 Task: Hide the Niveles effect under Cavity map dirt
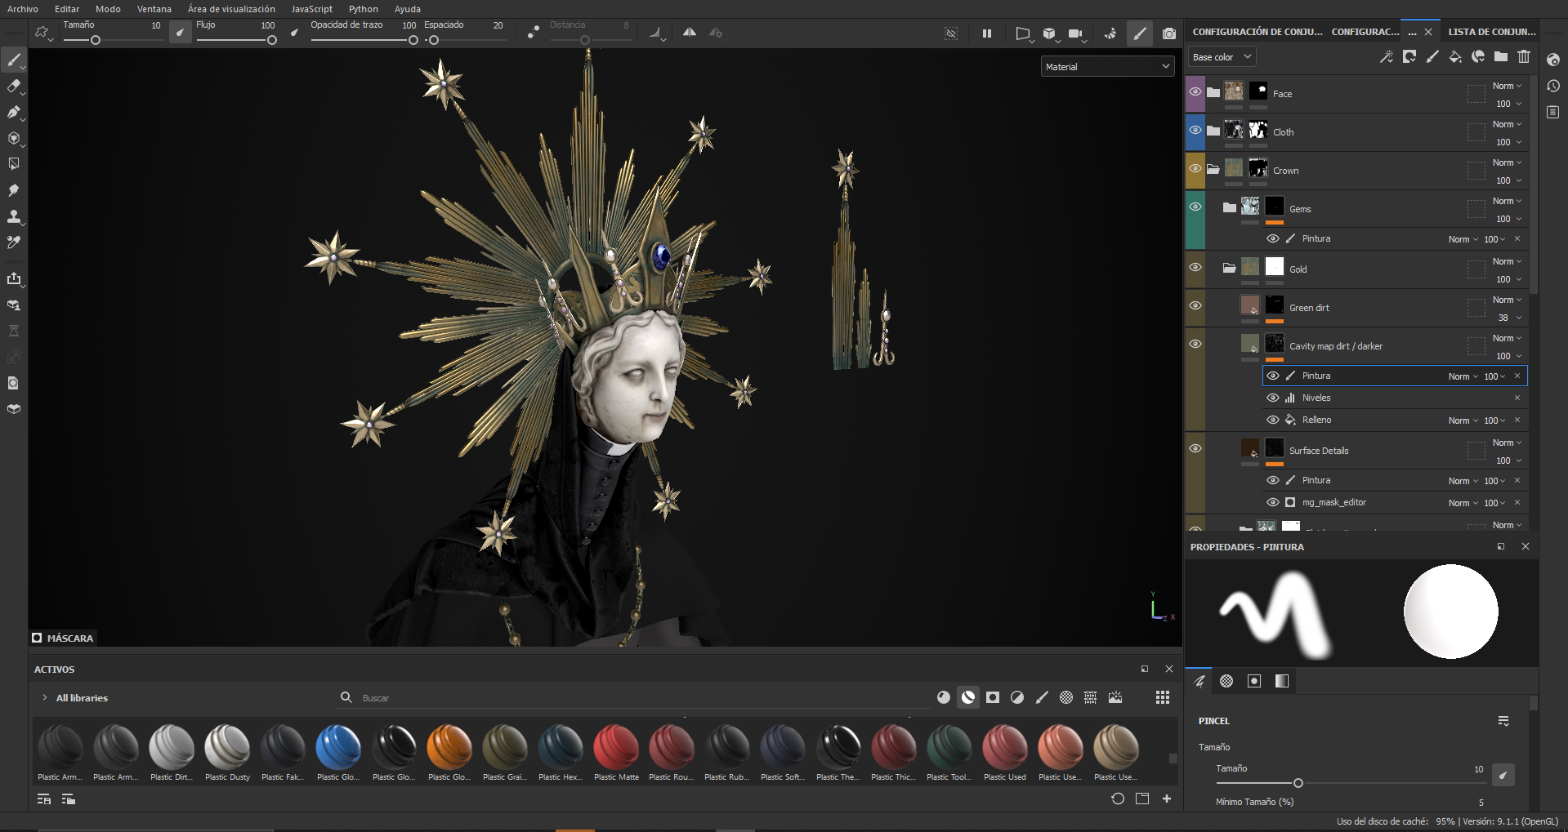tap(1273, 398)
